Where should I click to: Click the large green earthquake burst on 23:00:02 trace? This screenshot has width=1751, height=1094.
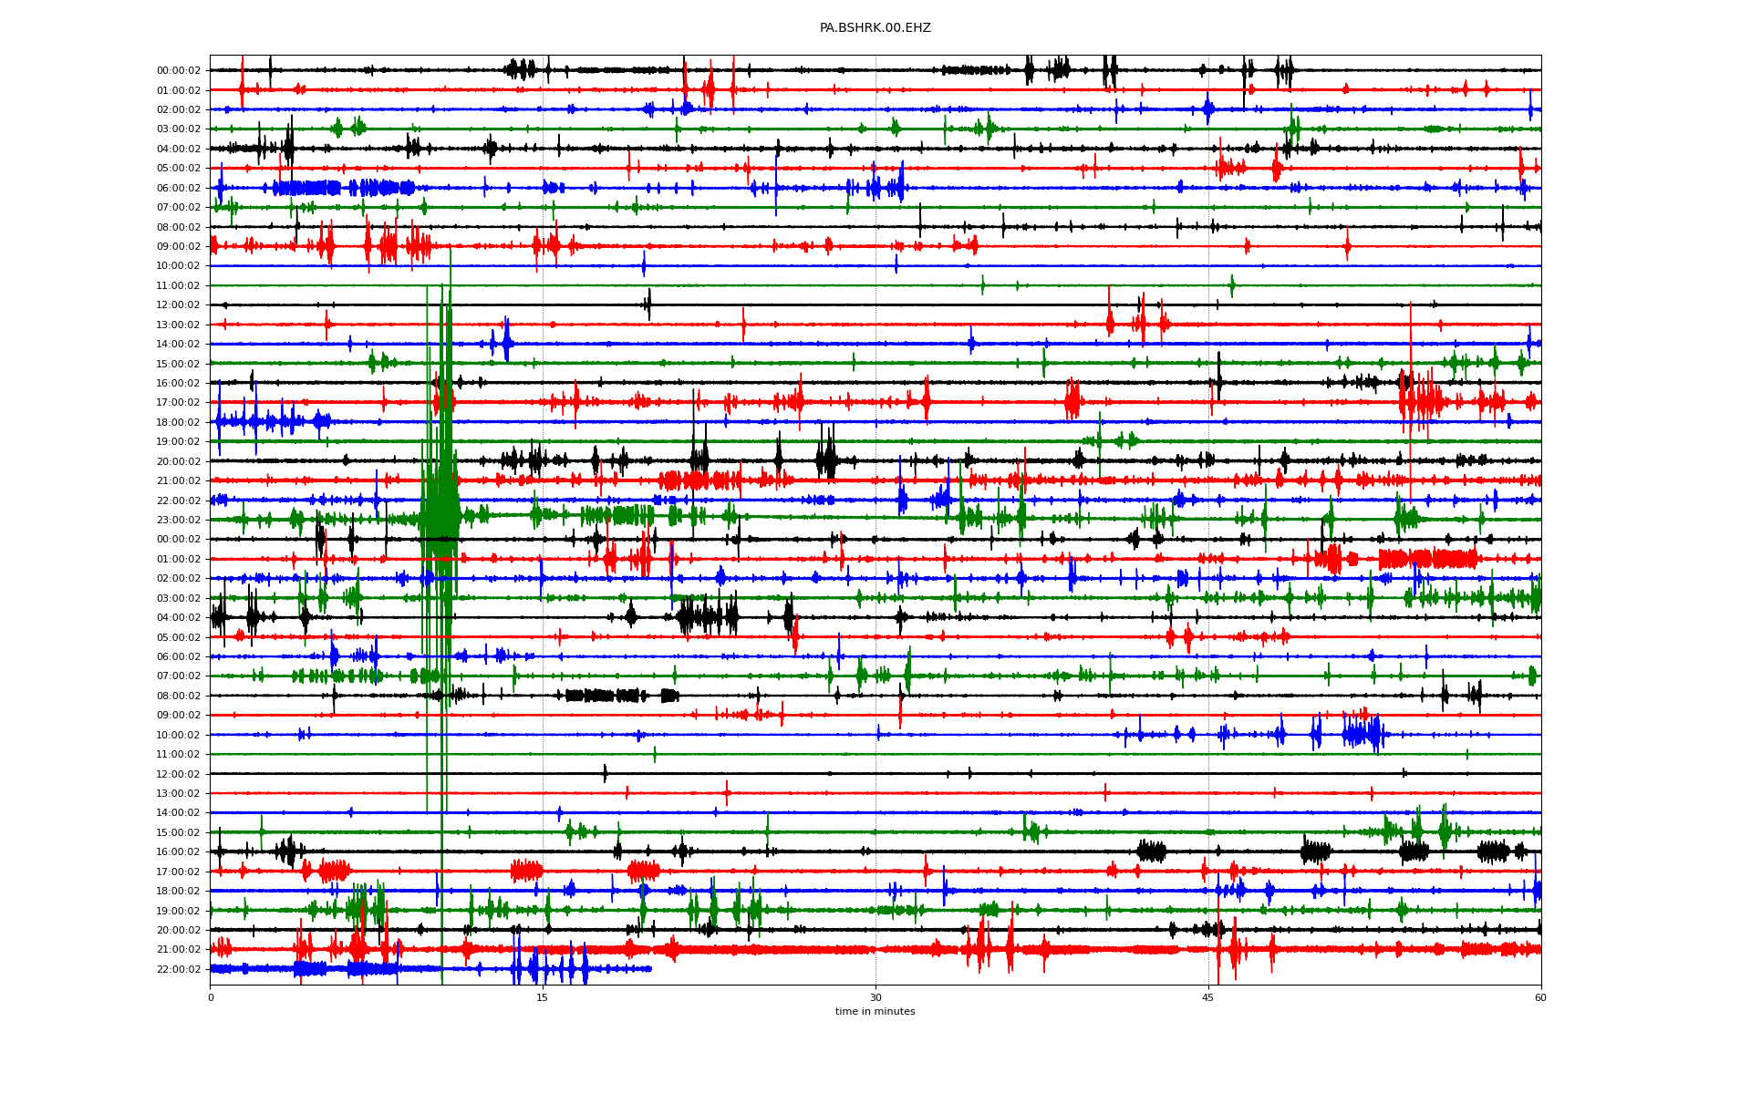[x=440, y=518]
